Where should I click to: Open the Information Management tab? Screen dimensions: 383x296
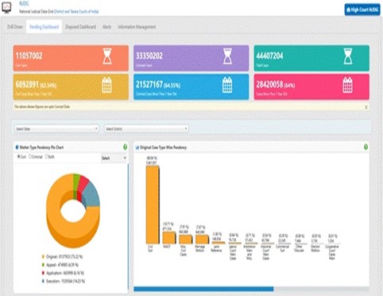pyautogui.click(x=137, y=27)
